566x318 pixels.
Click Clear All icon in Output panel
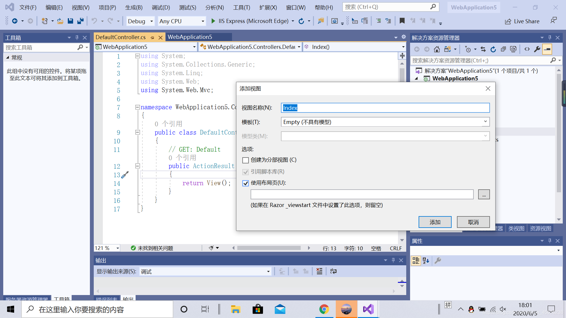[319, 271]
